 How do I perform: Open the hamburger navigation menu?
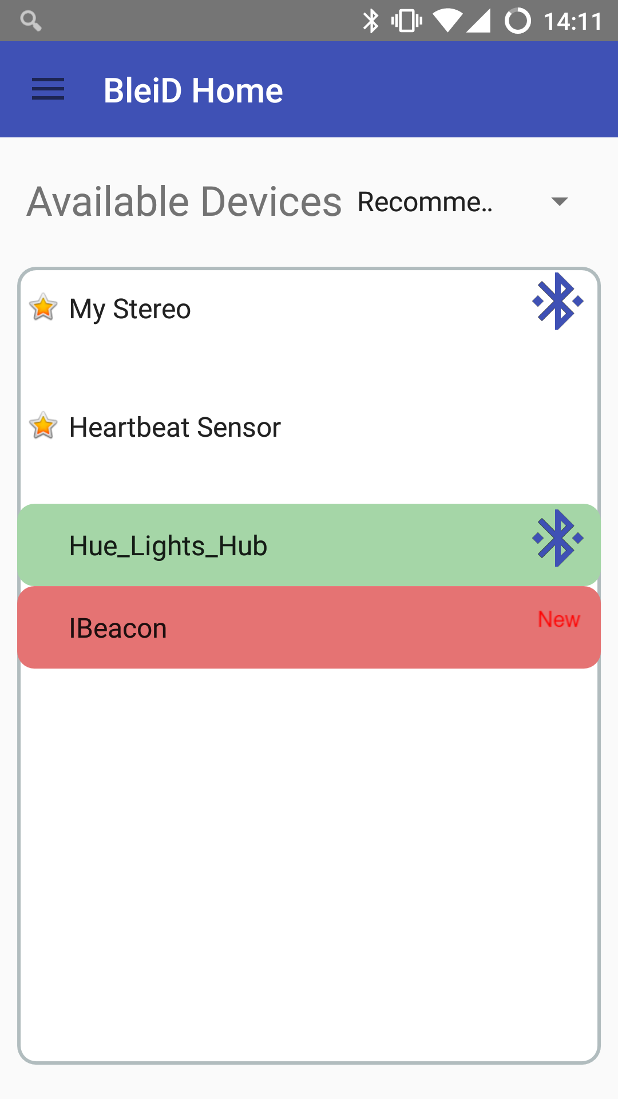pos(48,90)
